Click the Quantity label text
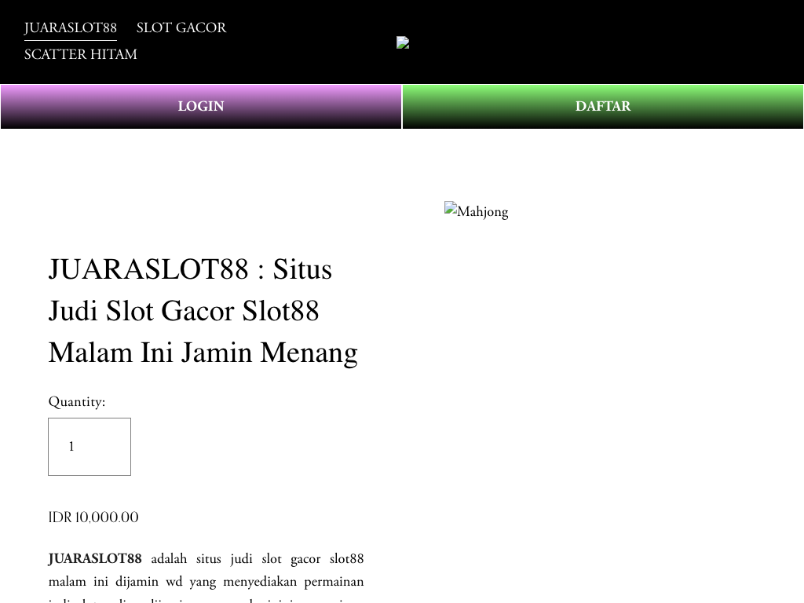The height and width of the screenshot is (603, 804). pyautogui.click(x=77, y=401)
